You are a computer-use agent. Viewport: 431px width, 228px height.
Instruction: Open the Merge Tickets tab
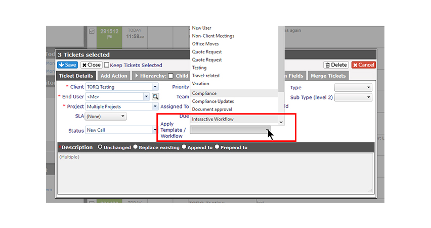click(328, 76)
